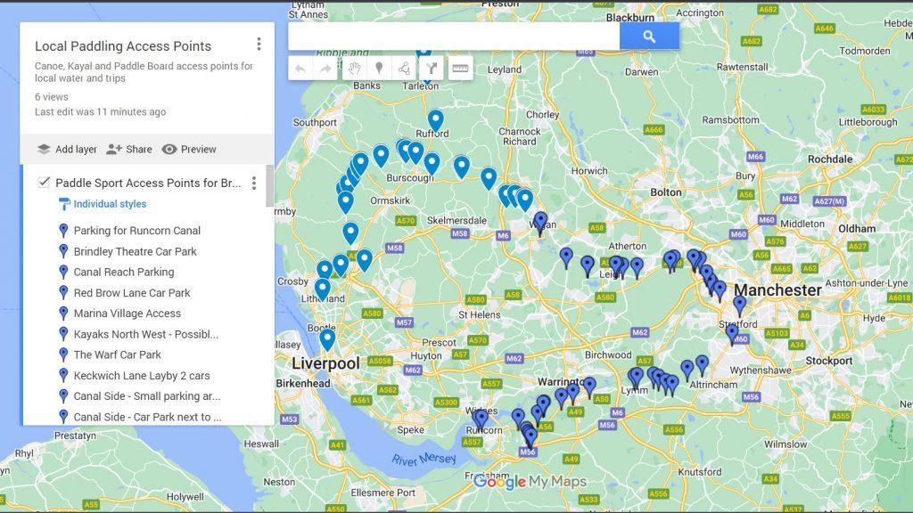Select the Parking for Runcorn Canal entry

click(x=135, y=230)
